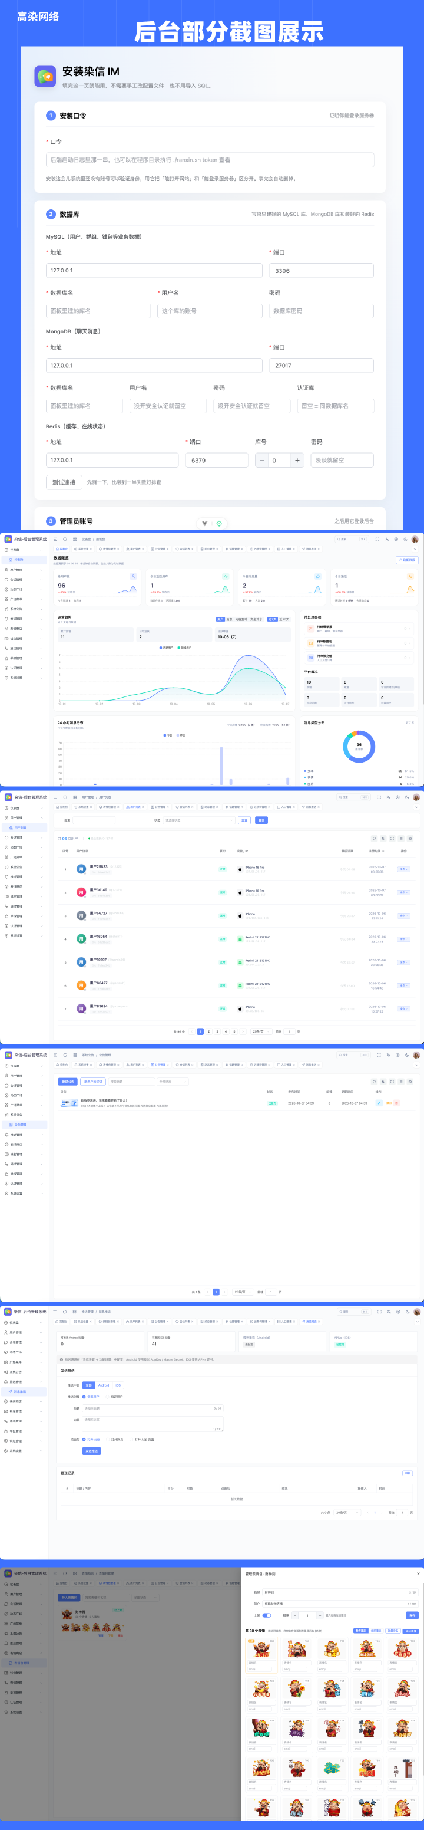The width and height of the screenshot is (424, 1830).
Task: Select 全部用户 radio in push form
Action: point(91,1397)
